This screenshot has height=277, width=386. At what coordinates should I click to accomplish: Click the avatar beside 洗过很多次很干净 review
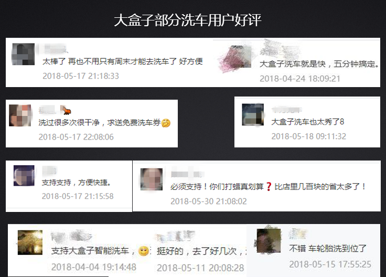pos(20,115)
